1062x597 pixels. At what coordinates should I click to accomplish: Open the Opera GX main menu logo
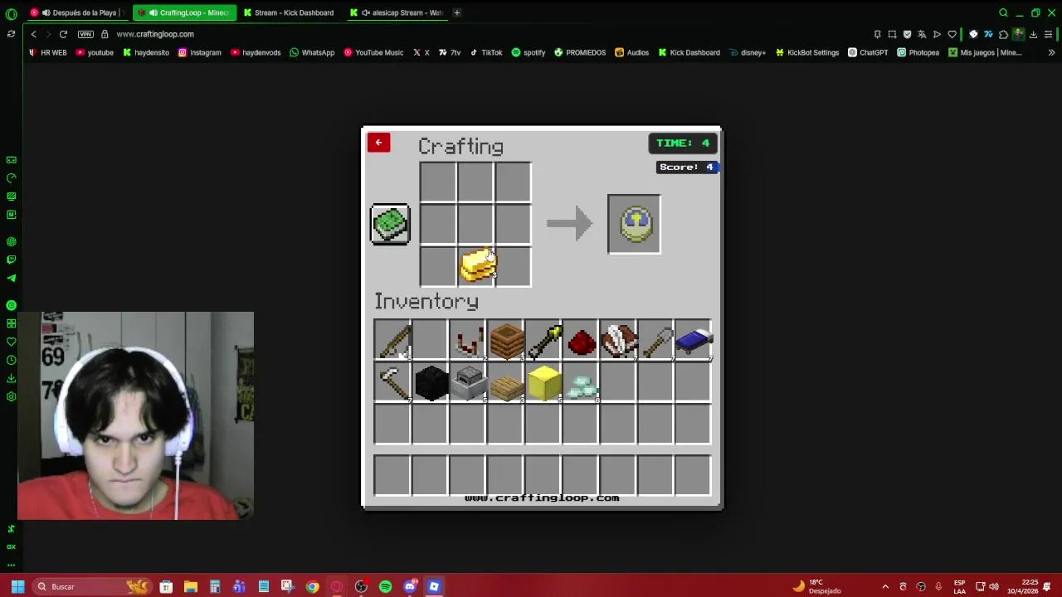(11, 13)
